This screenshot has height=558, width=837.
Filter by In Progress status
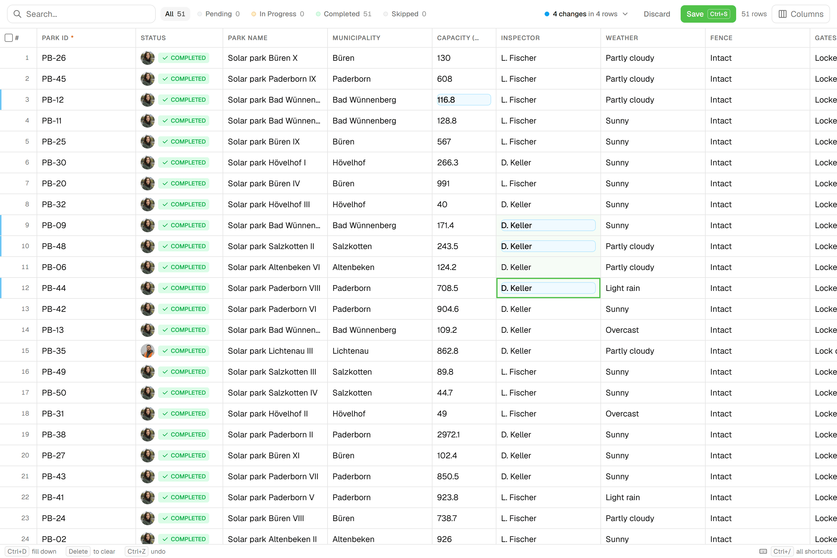pyautogui.click(x=278, y=14)
